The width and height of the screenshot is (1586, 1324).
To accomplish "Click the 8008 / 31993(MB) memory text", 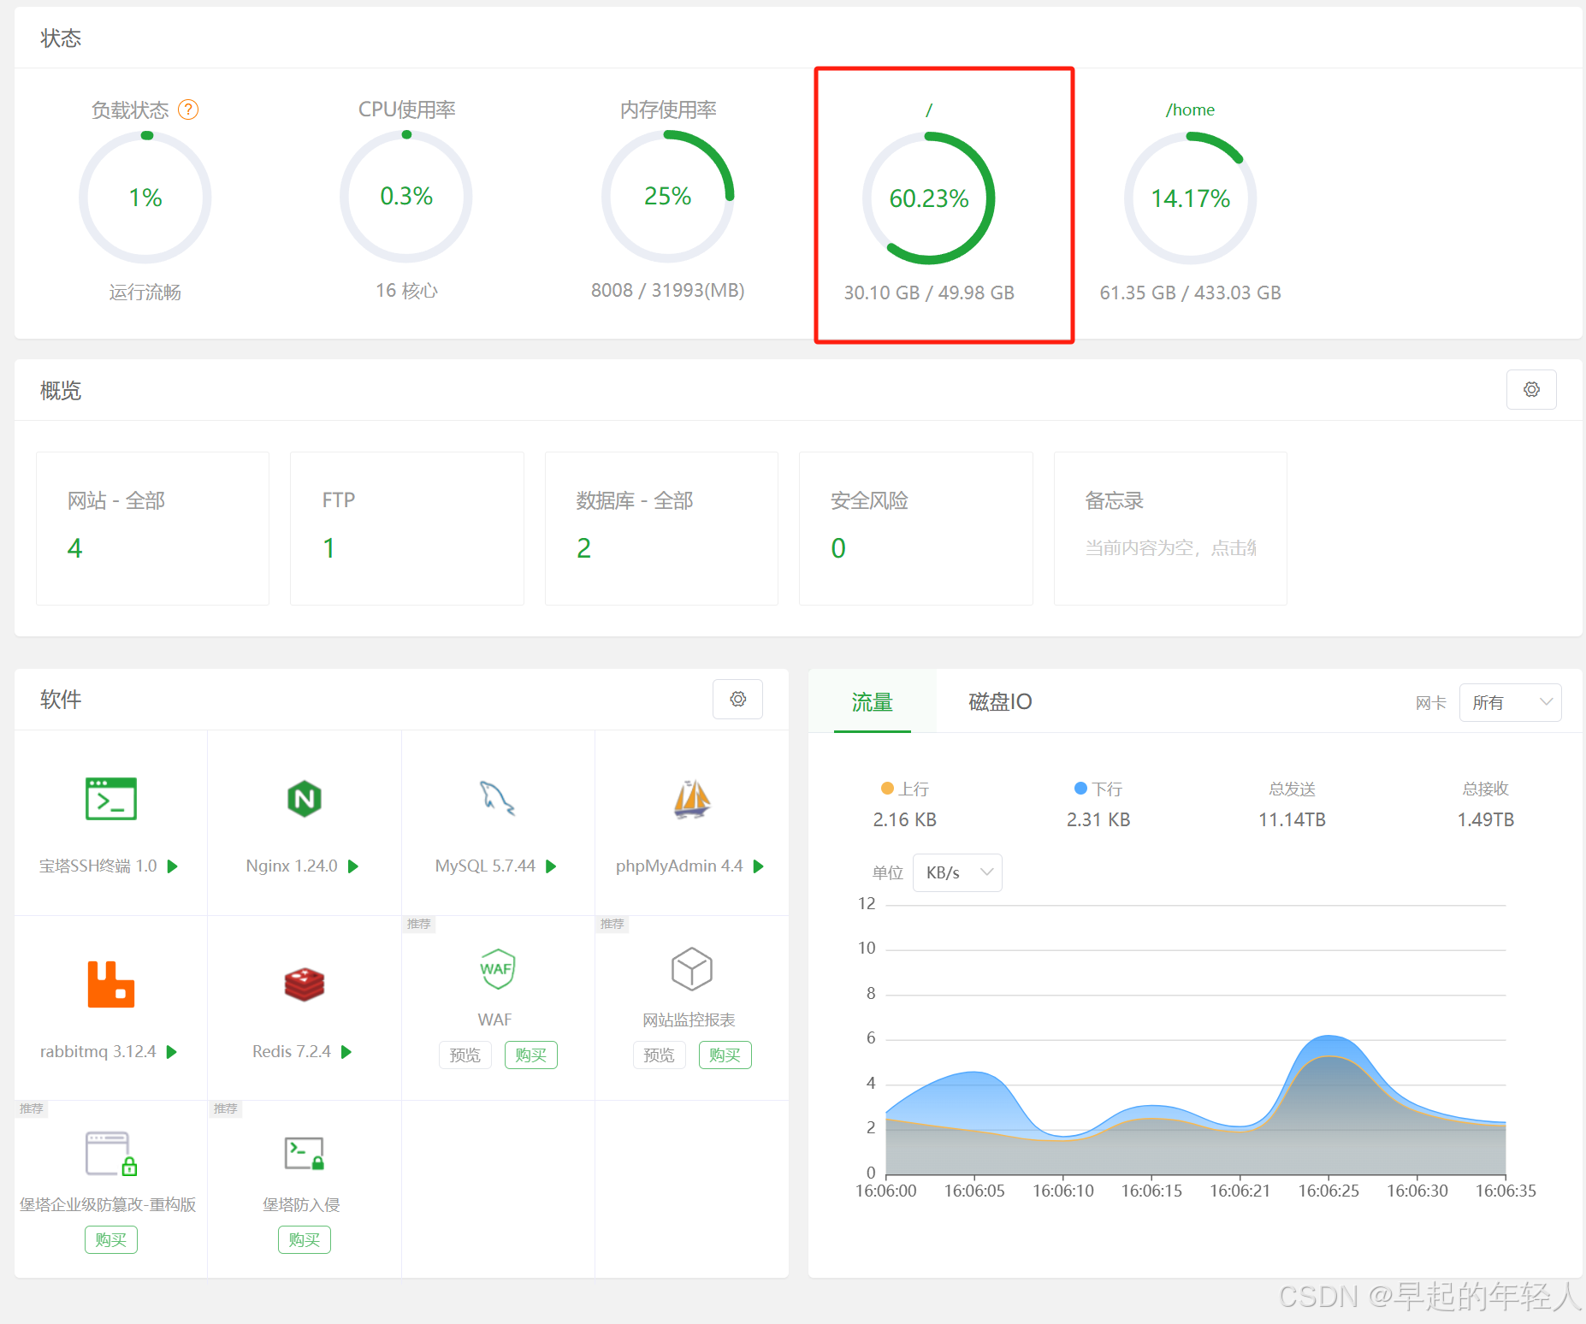I will (668, 291).
